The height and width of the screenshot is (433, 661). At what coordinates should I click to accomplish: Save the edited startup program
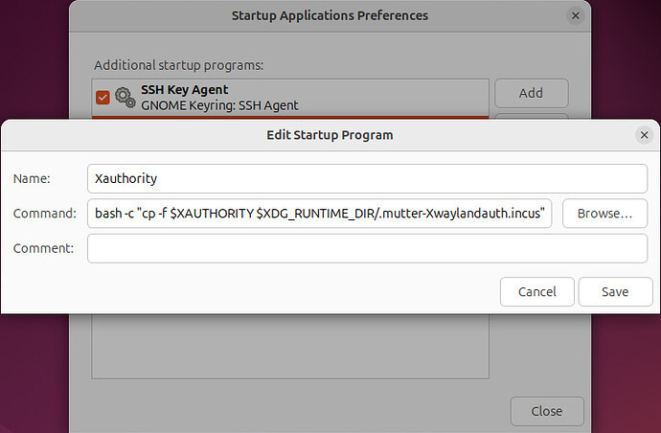(615, 291)
